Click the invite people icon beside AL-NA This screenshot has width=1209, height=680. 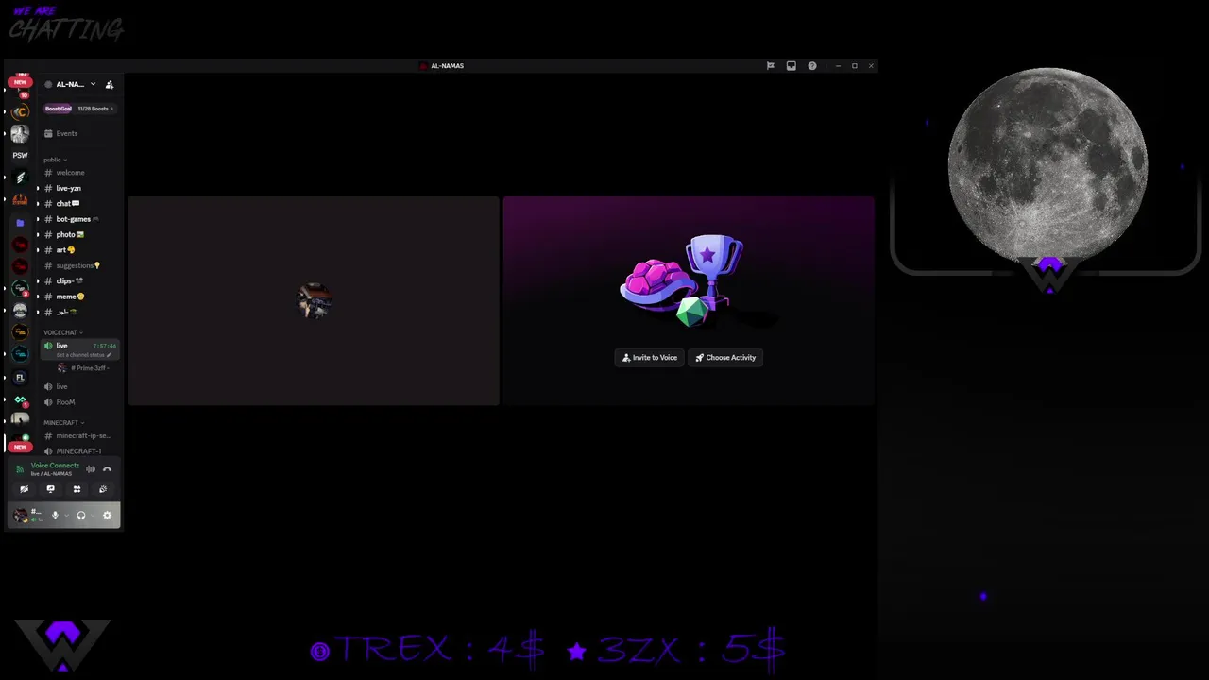click(110, 84)
